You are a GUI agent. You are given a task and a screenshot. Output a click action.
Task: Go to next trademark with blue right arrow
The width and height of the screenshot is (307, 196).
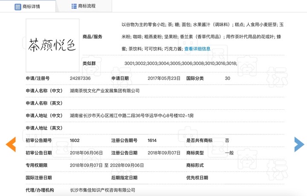(x=299, y=145)
